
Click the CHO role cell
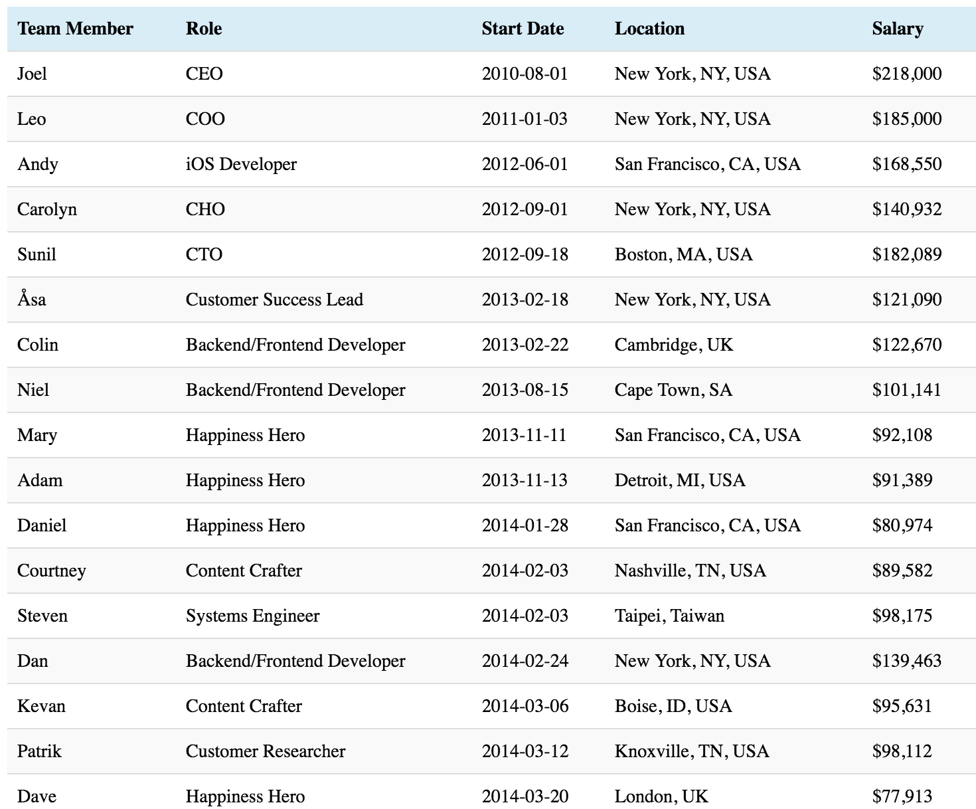(205, 209)
